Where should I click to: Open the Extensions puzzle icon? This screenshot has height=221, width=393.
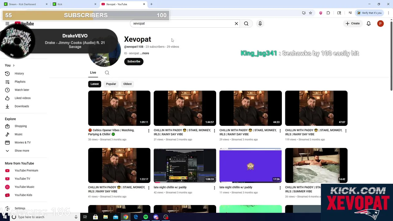click(328, 13)
